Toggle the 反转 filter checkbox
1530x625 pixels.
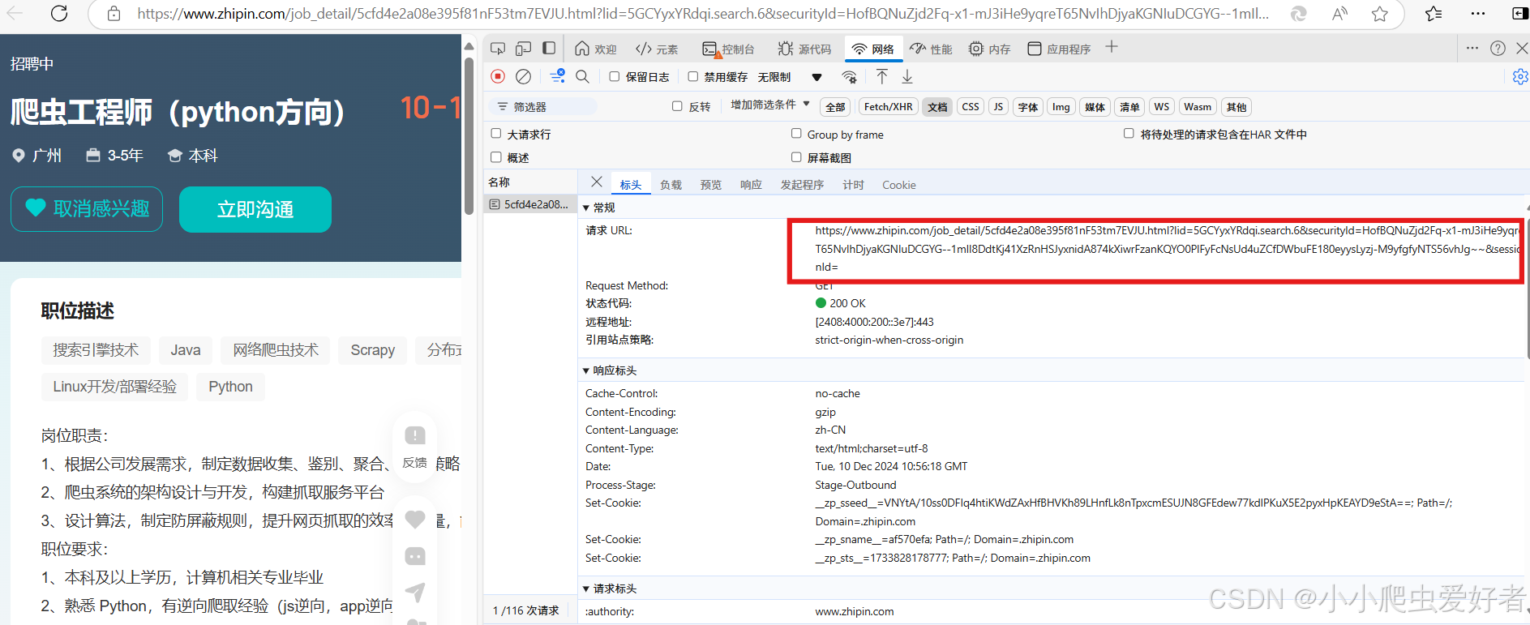pos(677,106)
